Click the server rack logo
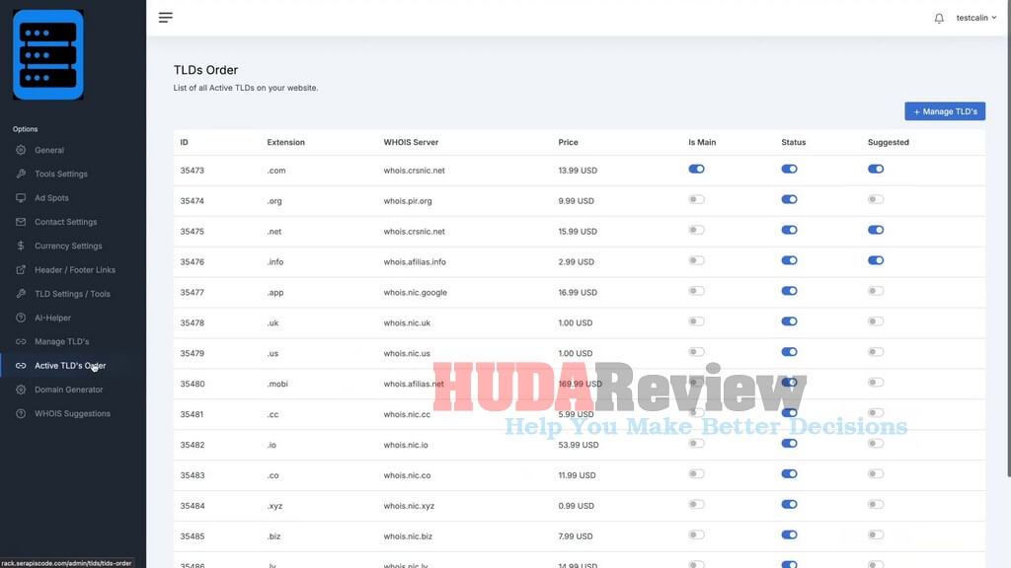The height and width of the screenshot is (568, 1011). (x=48, y=55)
